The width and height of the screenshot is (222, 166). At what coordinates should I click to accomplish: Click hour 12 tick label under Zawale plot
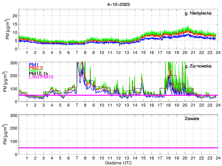(x=118, y=158)
